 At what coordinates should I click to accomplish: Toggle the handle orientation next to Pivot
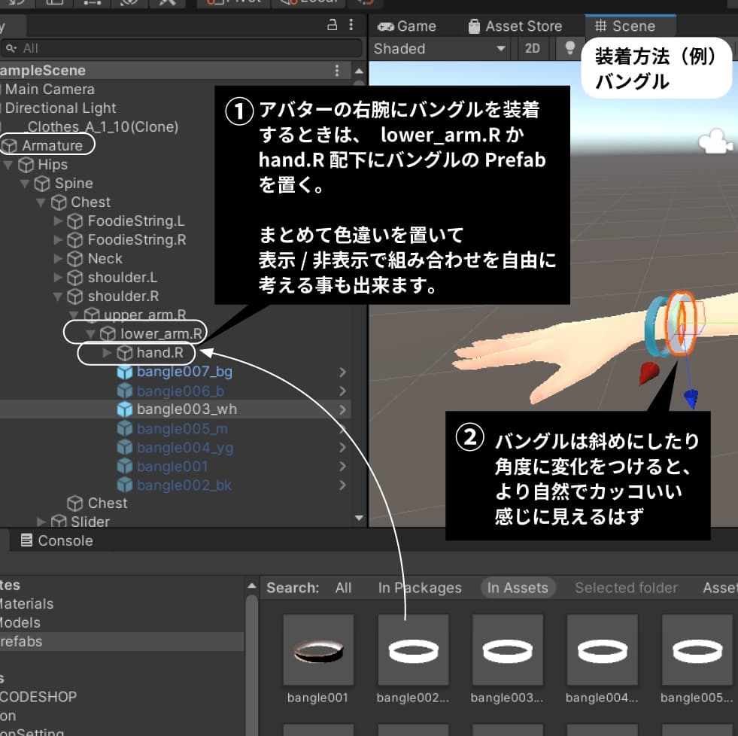(x=310, y=3)
